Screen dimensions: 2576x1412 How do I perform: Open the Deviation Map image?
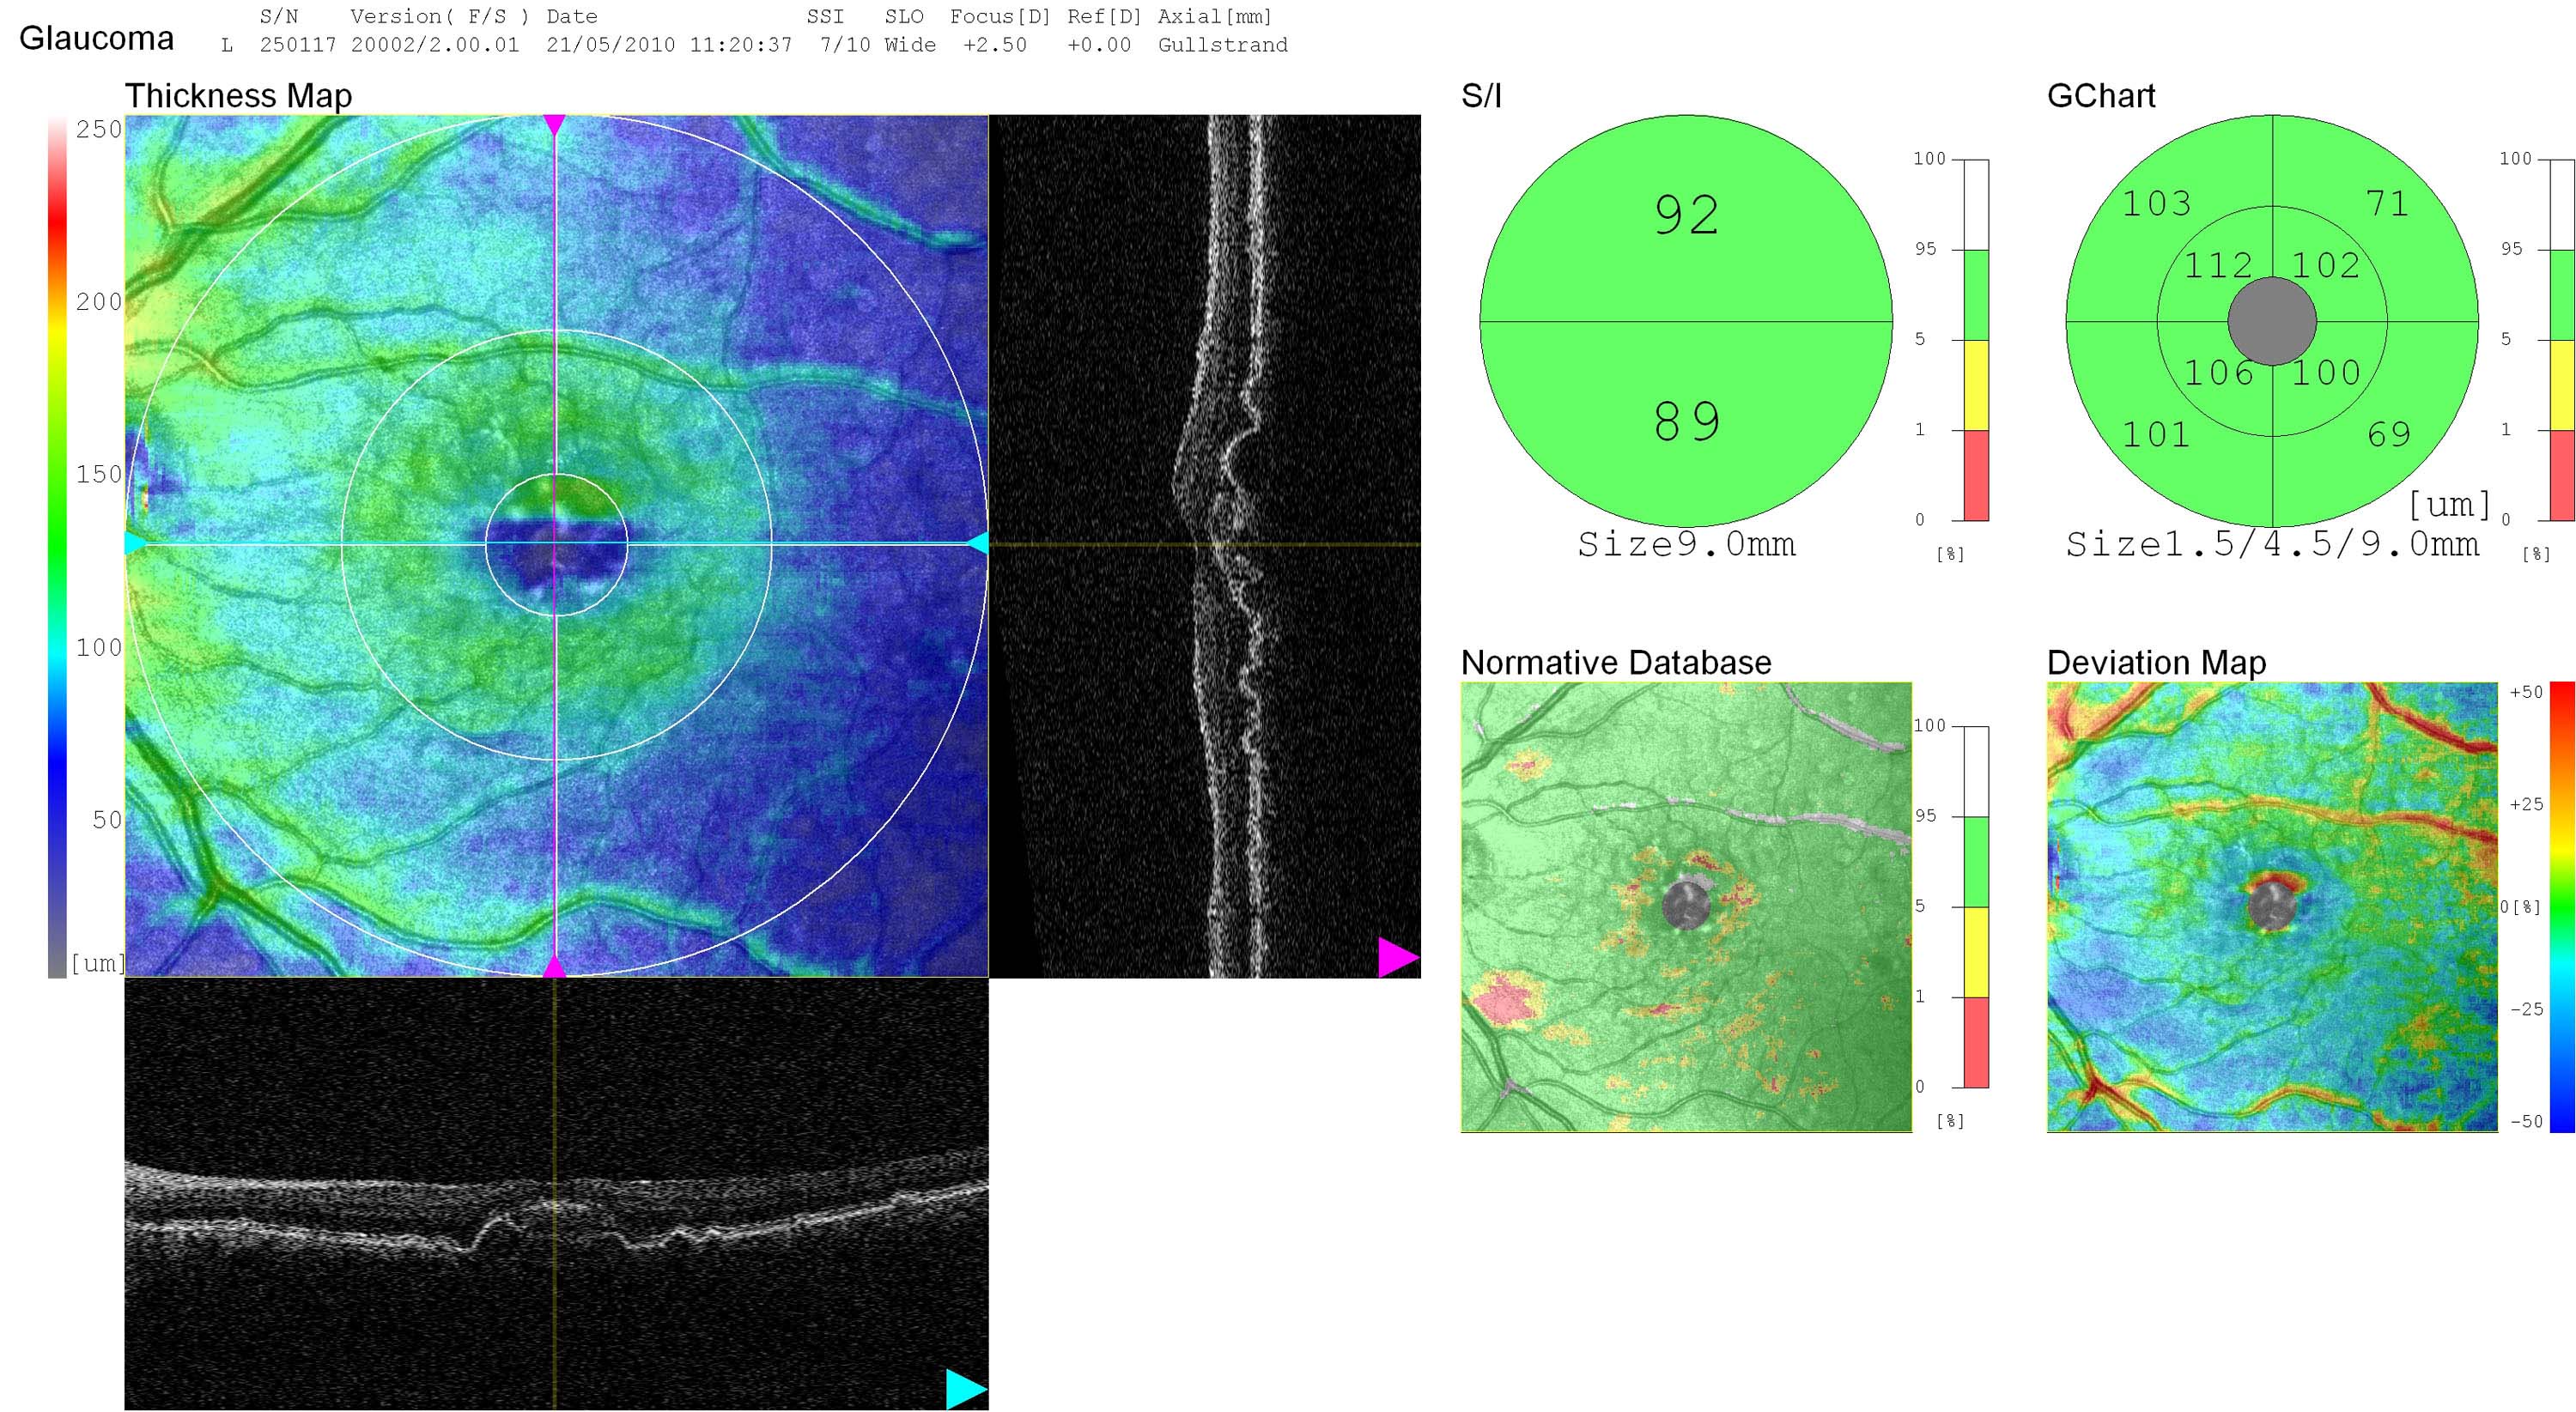tap(2272, 907)
